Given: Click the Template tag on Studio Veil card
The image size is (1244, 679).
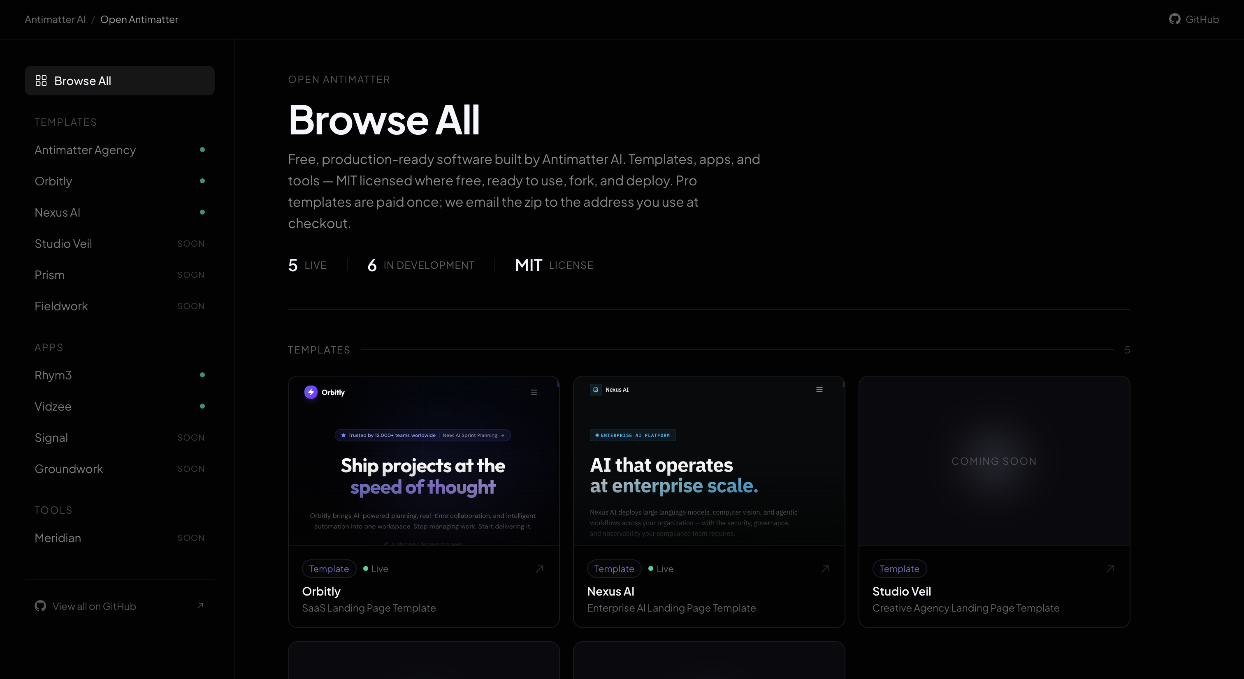Looking at the screenshot, I should [899, 569].
